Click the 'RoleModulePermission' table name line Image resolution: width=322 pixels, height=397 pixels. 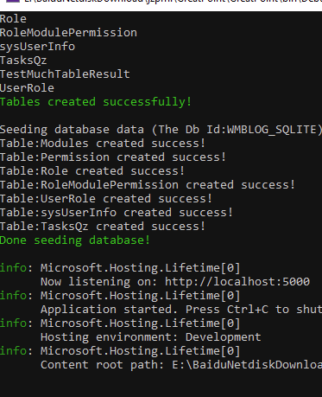68,33
